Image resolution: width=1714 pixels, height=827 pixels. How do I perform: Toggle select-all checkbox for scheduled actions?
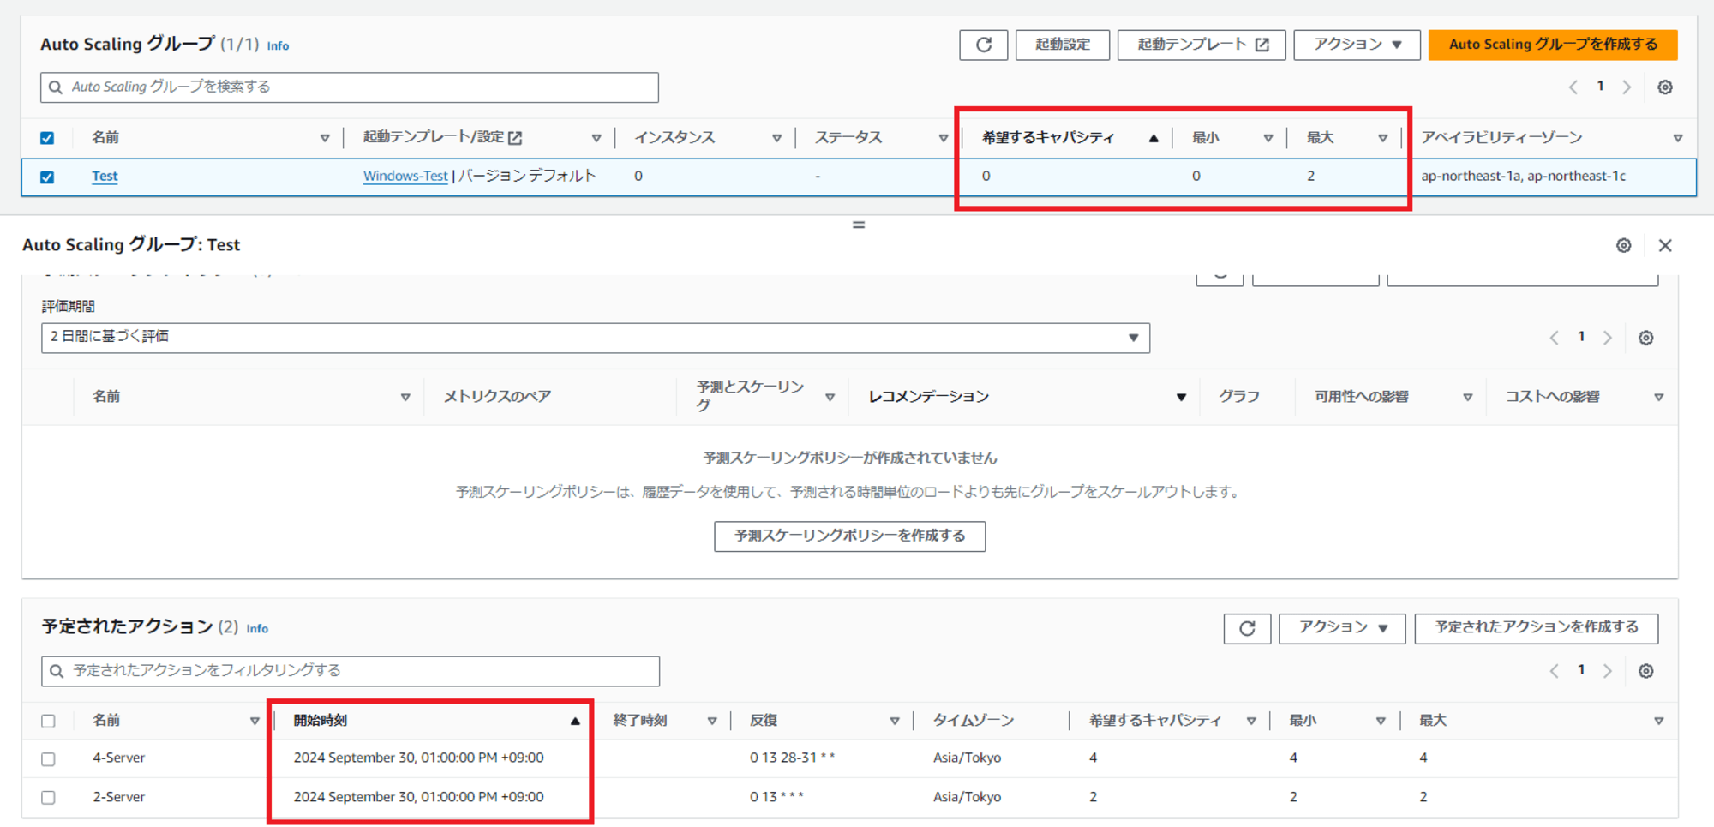tap(48, 722)
